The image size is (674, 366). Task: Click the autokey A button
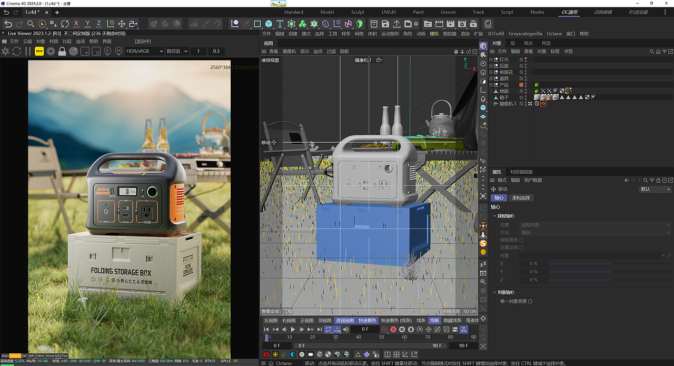pyautogui.click(x=393, y=329)
